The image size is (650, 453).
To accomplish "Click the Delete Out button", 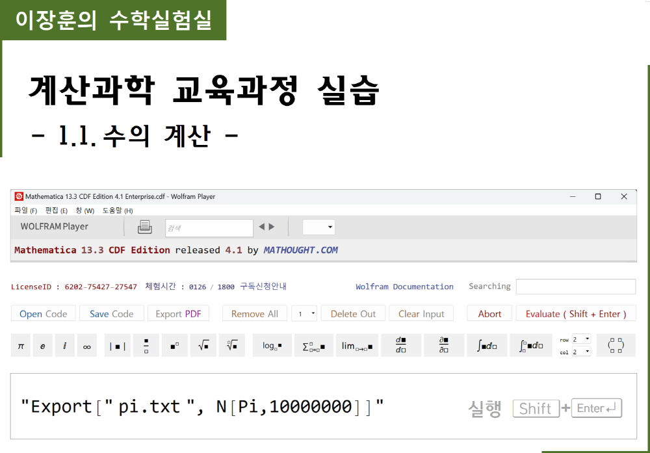I will [x=353, y=314].
